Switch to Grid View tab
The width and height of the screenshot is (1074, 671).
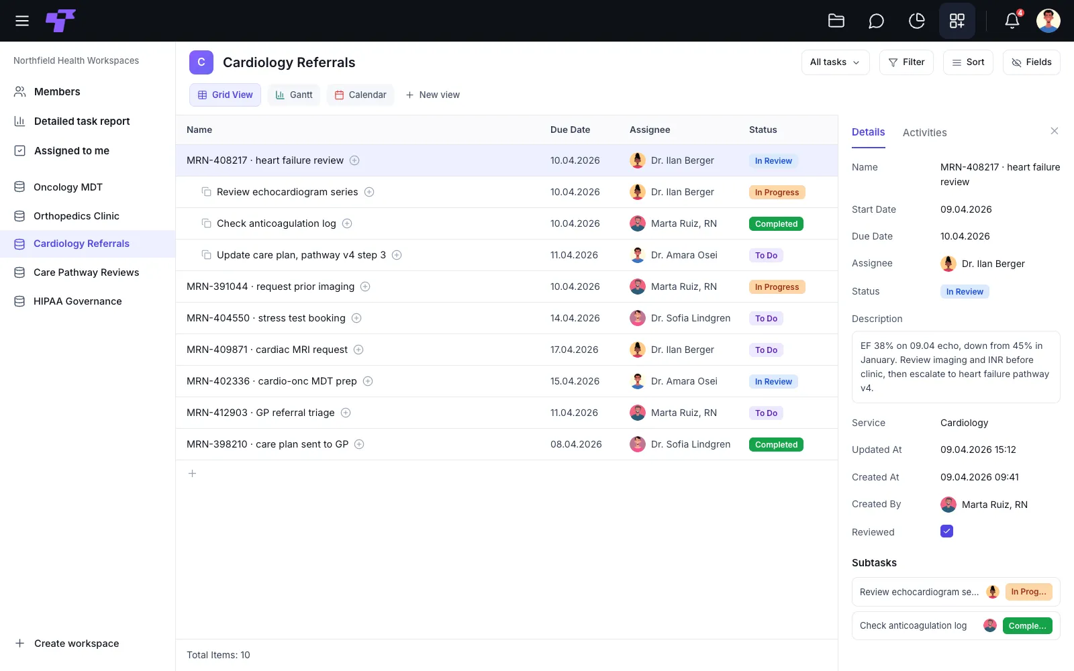click(225, 95)
